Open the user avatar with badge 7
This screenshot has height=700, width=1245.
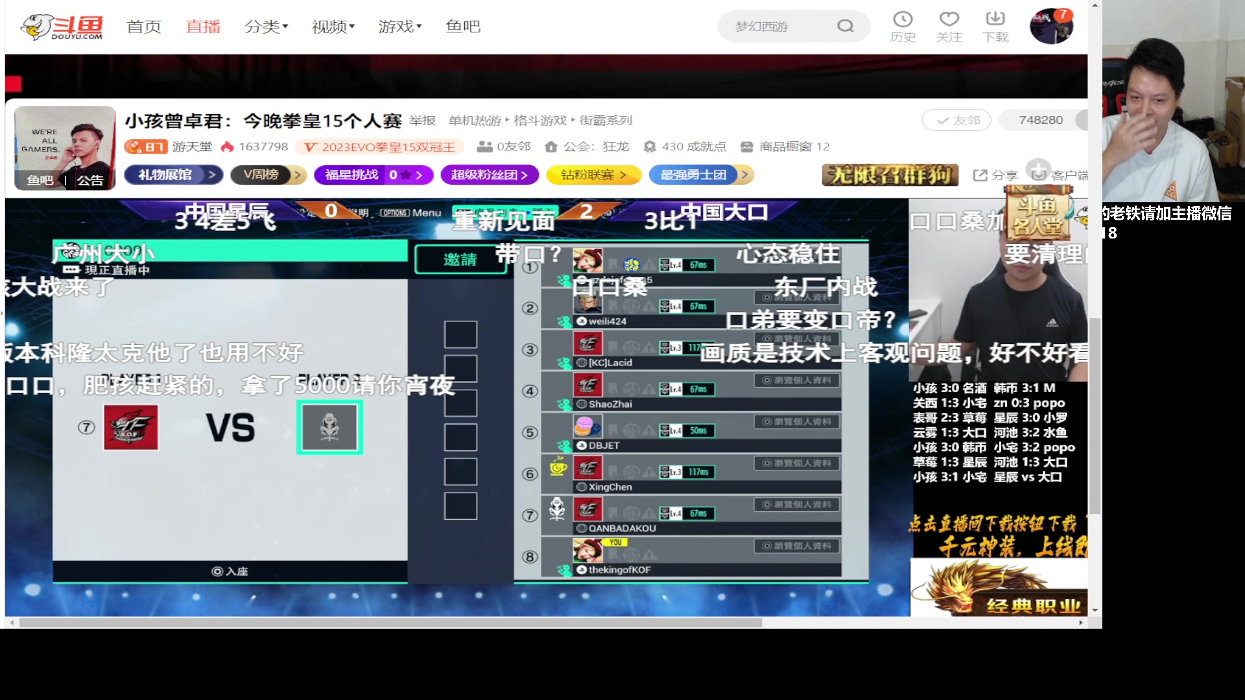(x=1051, y=26)
